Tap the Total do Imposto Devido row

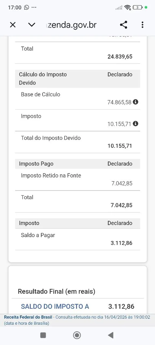click(77, 142)
